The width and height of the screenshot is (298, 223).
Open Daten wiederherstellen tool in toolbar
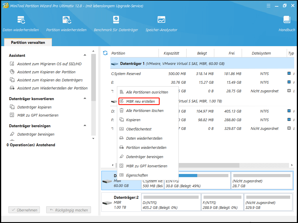[x=21, y=24]
